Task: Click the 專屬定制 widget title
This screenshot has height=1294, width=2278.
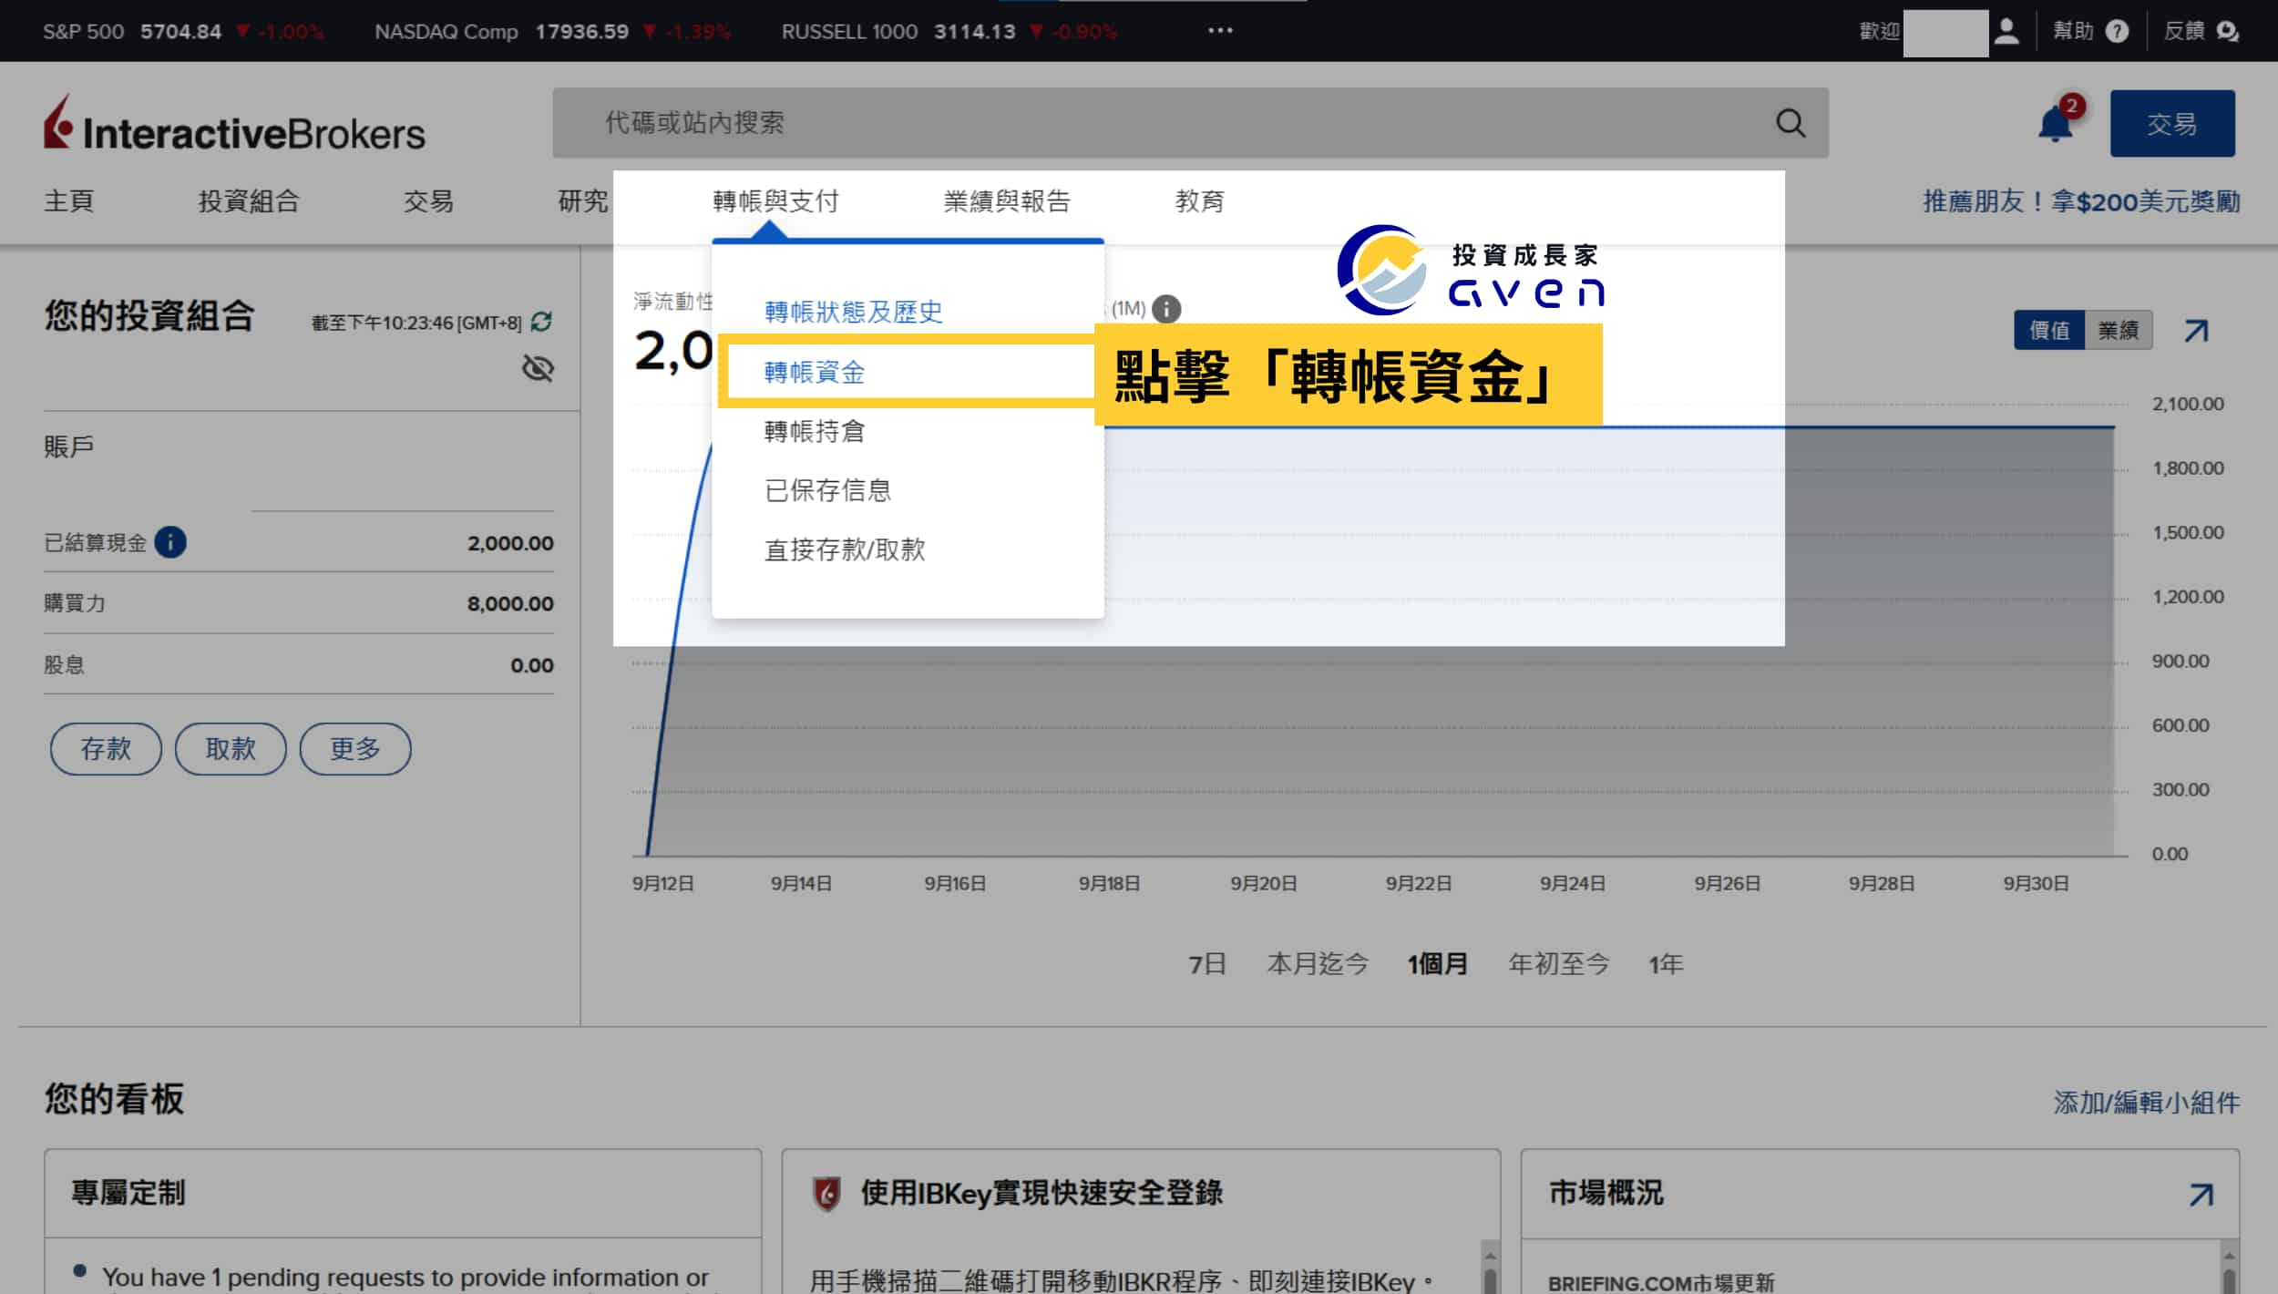Action: click(x=128, y=1193)
